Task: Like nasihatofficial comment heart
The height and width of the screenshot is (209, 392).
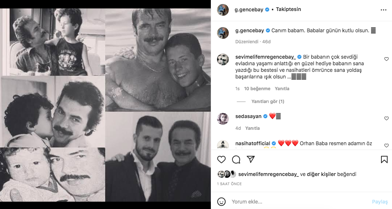Action: coord(386,146)
